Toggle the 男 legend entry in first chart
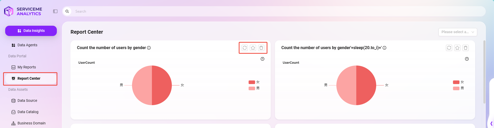Screen dimensions: 494x128 tap(254, 88)
